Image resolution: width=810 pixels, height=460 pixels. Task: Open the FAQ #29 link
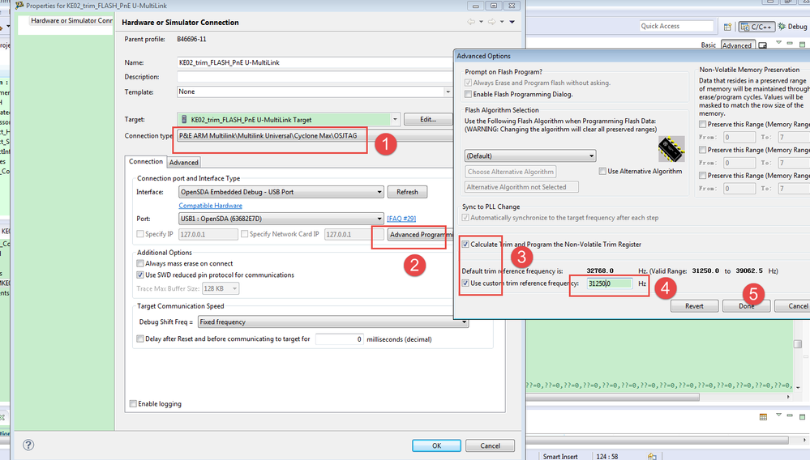coord(401,219)
